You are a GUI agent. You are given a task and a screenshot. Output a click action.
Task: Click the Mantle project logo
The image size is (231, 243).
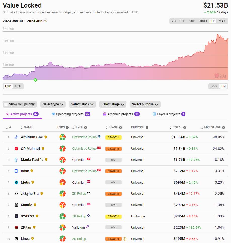pyautogui.click(x=16, y=205)
